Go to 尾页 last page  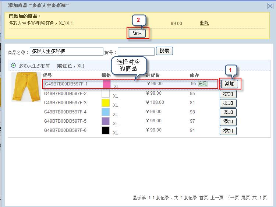pos(245,198)
